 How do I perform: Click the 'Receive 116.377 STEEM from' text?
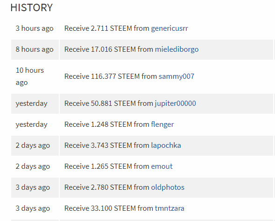point(111,76)
